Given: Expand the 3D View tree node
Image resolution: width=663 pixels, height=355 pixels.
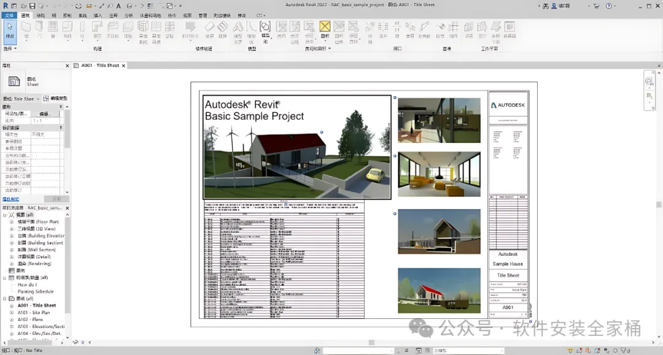Looking at the screenshot, I should tap(12, 229).
